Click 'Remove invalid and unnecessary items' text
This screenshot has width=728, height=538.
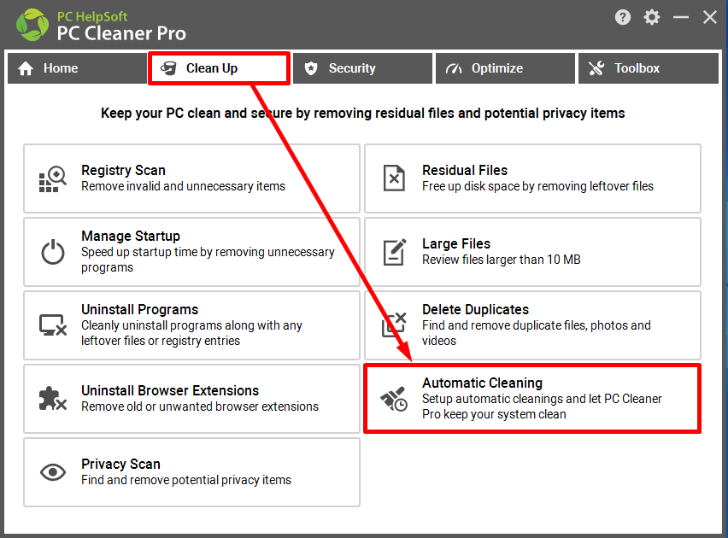pyautogui.click(x=183, y=186)
